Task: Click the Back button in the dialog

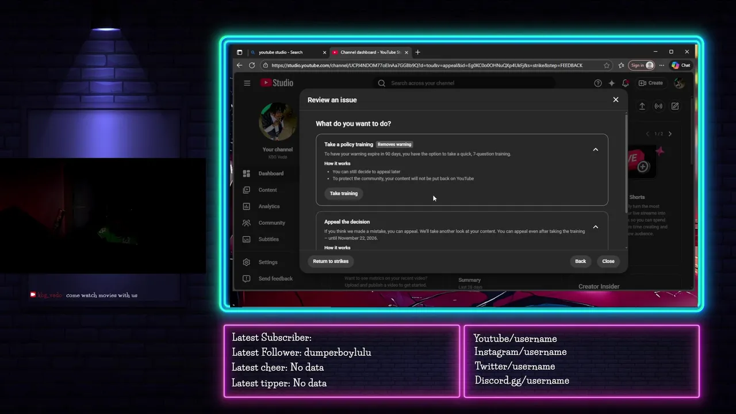Action: [581, 261]
